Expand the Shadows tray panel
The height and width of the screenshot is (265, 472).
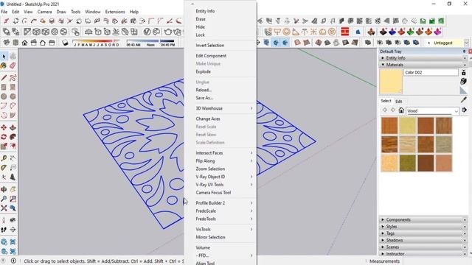(423, 240)
